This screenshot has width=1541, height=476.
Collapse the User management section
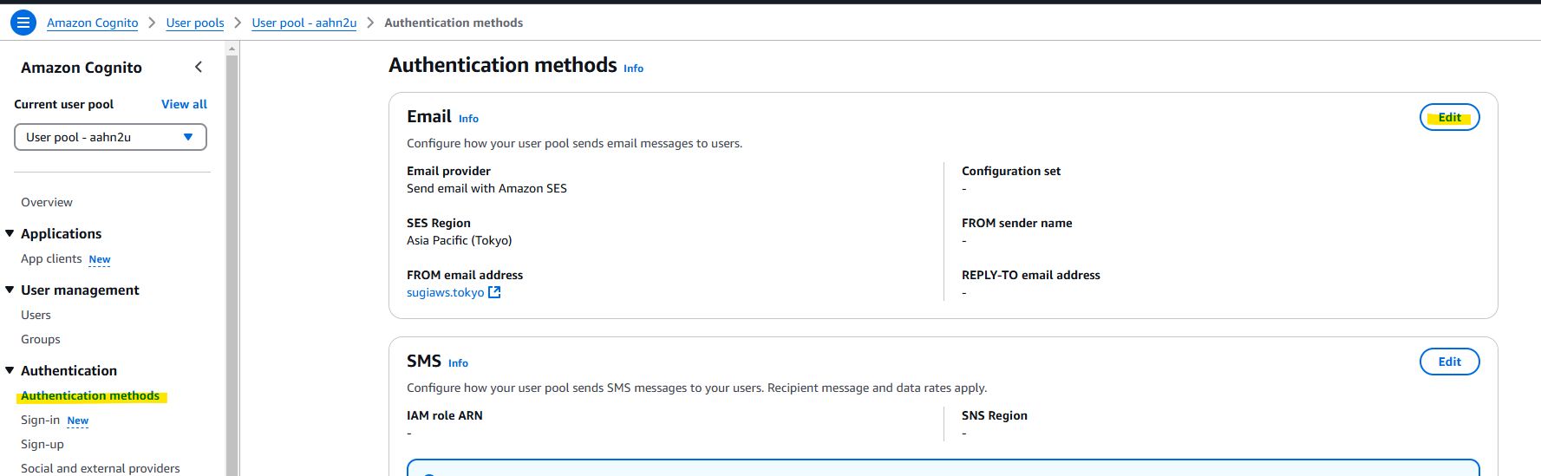[x=10, y=290]
